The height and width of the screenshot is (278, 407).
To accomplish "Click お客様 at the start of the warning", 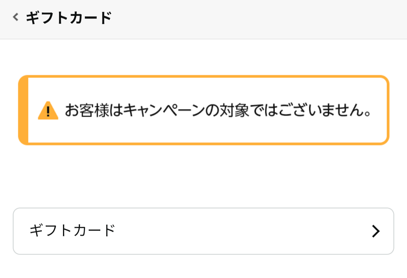I will [87, 110].
